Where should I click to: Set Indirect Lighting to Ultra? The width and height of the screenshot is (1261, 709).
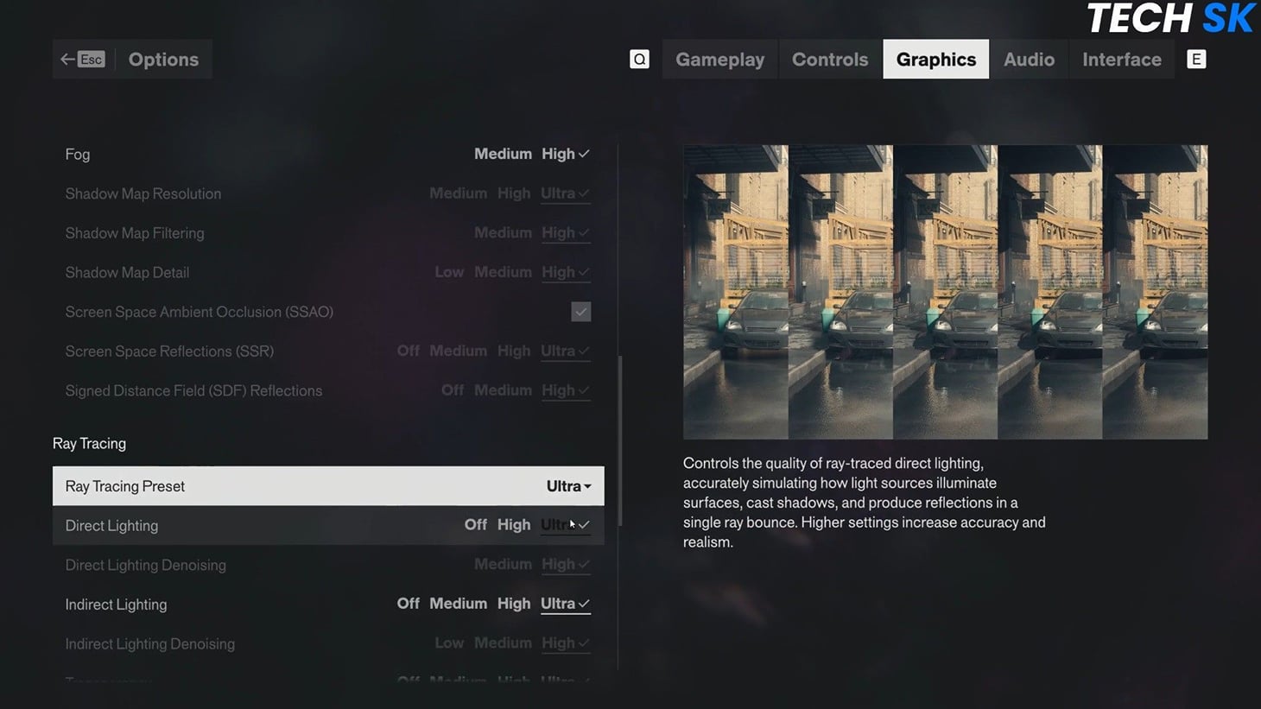tap(565, 604)
